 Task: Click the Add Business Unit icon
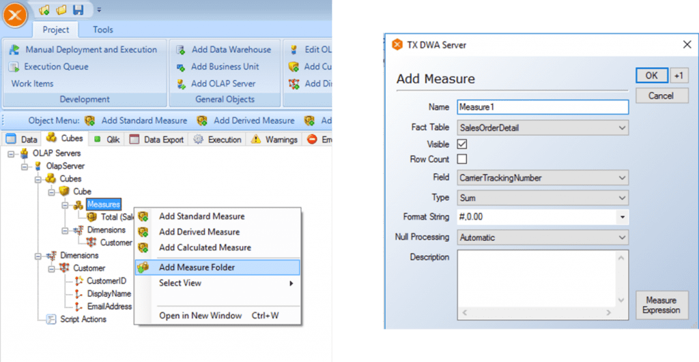pos(180,67)
